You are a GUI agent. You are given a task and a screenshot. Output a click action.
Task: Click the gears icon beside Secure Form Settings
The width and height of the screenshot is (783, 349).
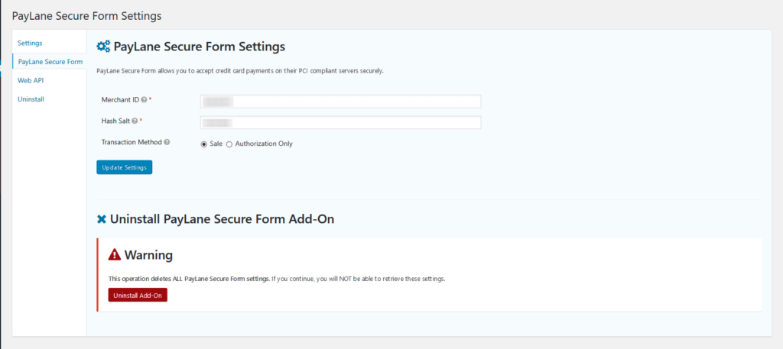click(x=103, y=47)
